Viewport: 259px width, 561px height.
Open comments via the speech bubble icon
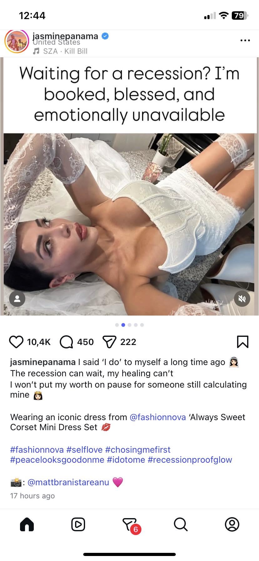[x=66, y=342]
